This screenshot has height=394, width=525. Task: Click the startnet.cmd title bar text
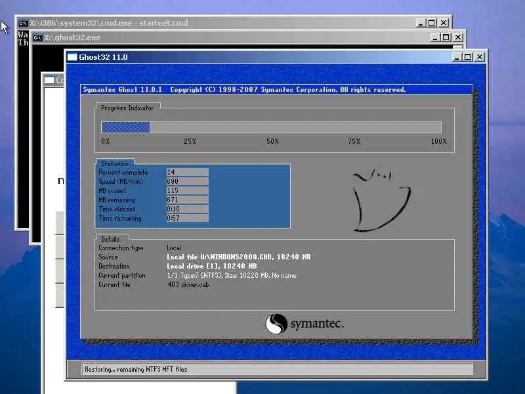coord(109,23)
